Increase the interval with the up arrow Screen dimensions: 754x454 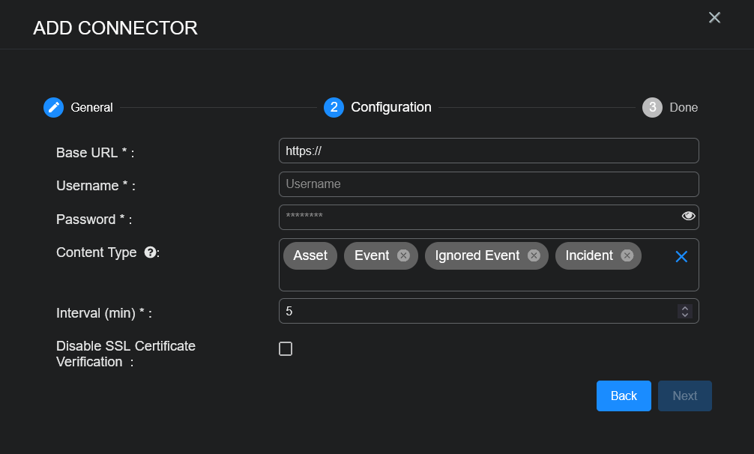pyautogui.click(x=684, y=307)
